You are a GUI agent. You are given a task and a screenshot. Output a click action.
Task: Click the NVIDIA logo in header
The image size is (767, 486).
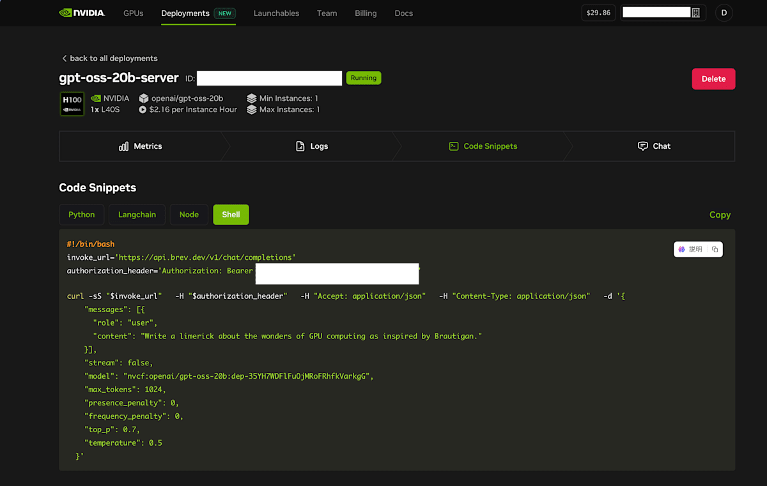pos(82,13)
